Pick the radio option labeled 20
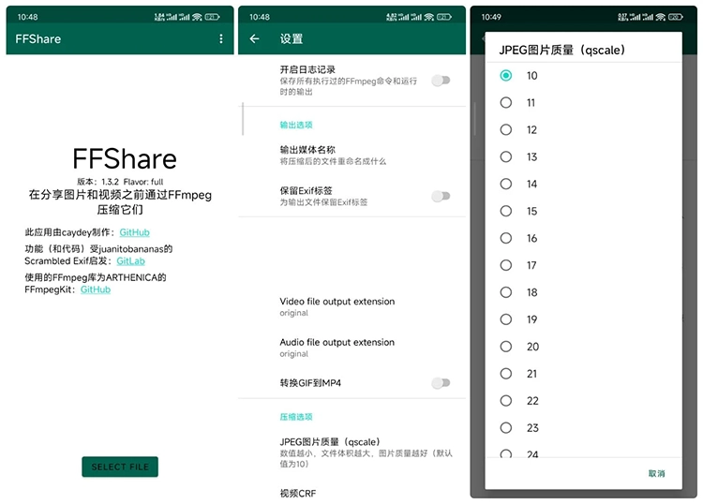The height and width of the screenshot is (504, 703). 506,347
